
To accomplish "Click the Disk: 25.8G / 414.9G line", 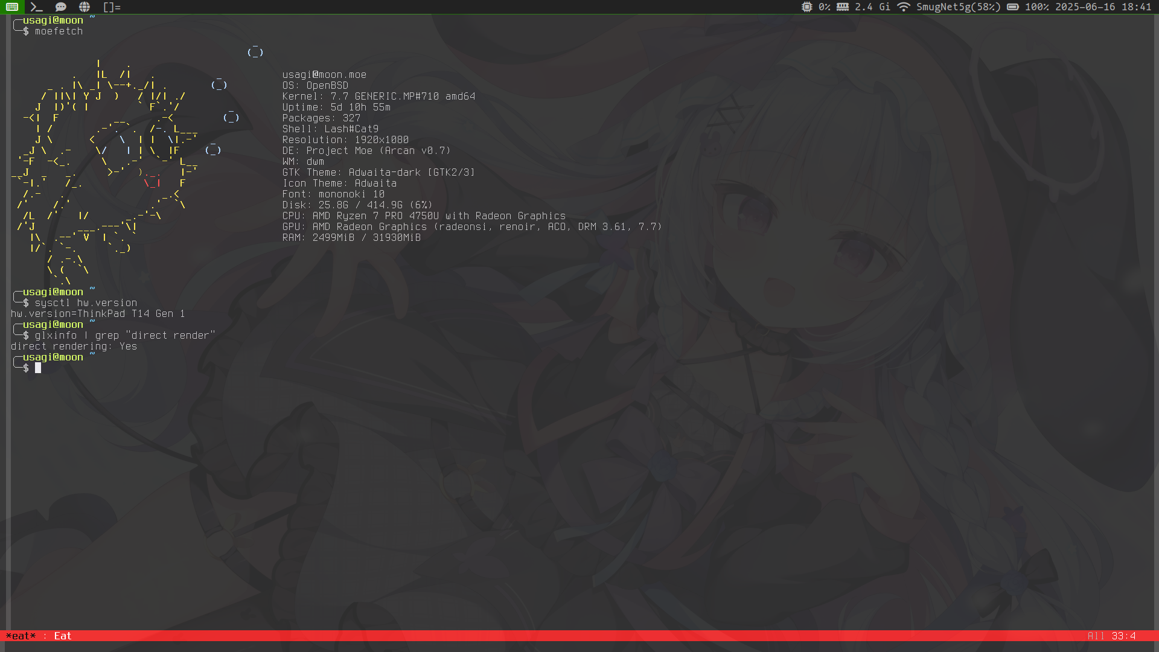I will [357, 205].
